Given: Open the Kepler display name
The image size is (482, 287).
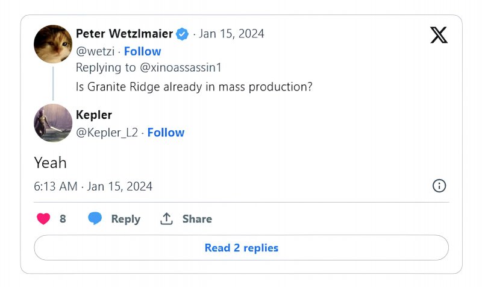Looking at the screenshot, I should point(94,115).
